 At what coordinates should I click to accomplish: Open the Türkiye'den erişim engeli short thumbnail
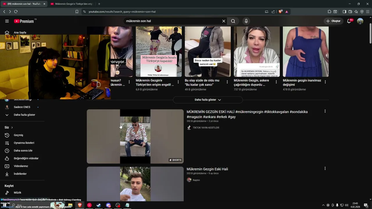coord(159,52)
